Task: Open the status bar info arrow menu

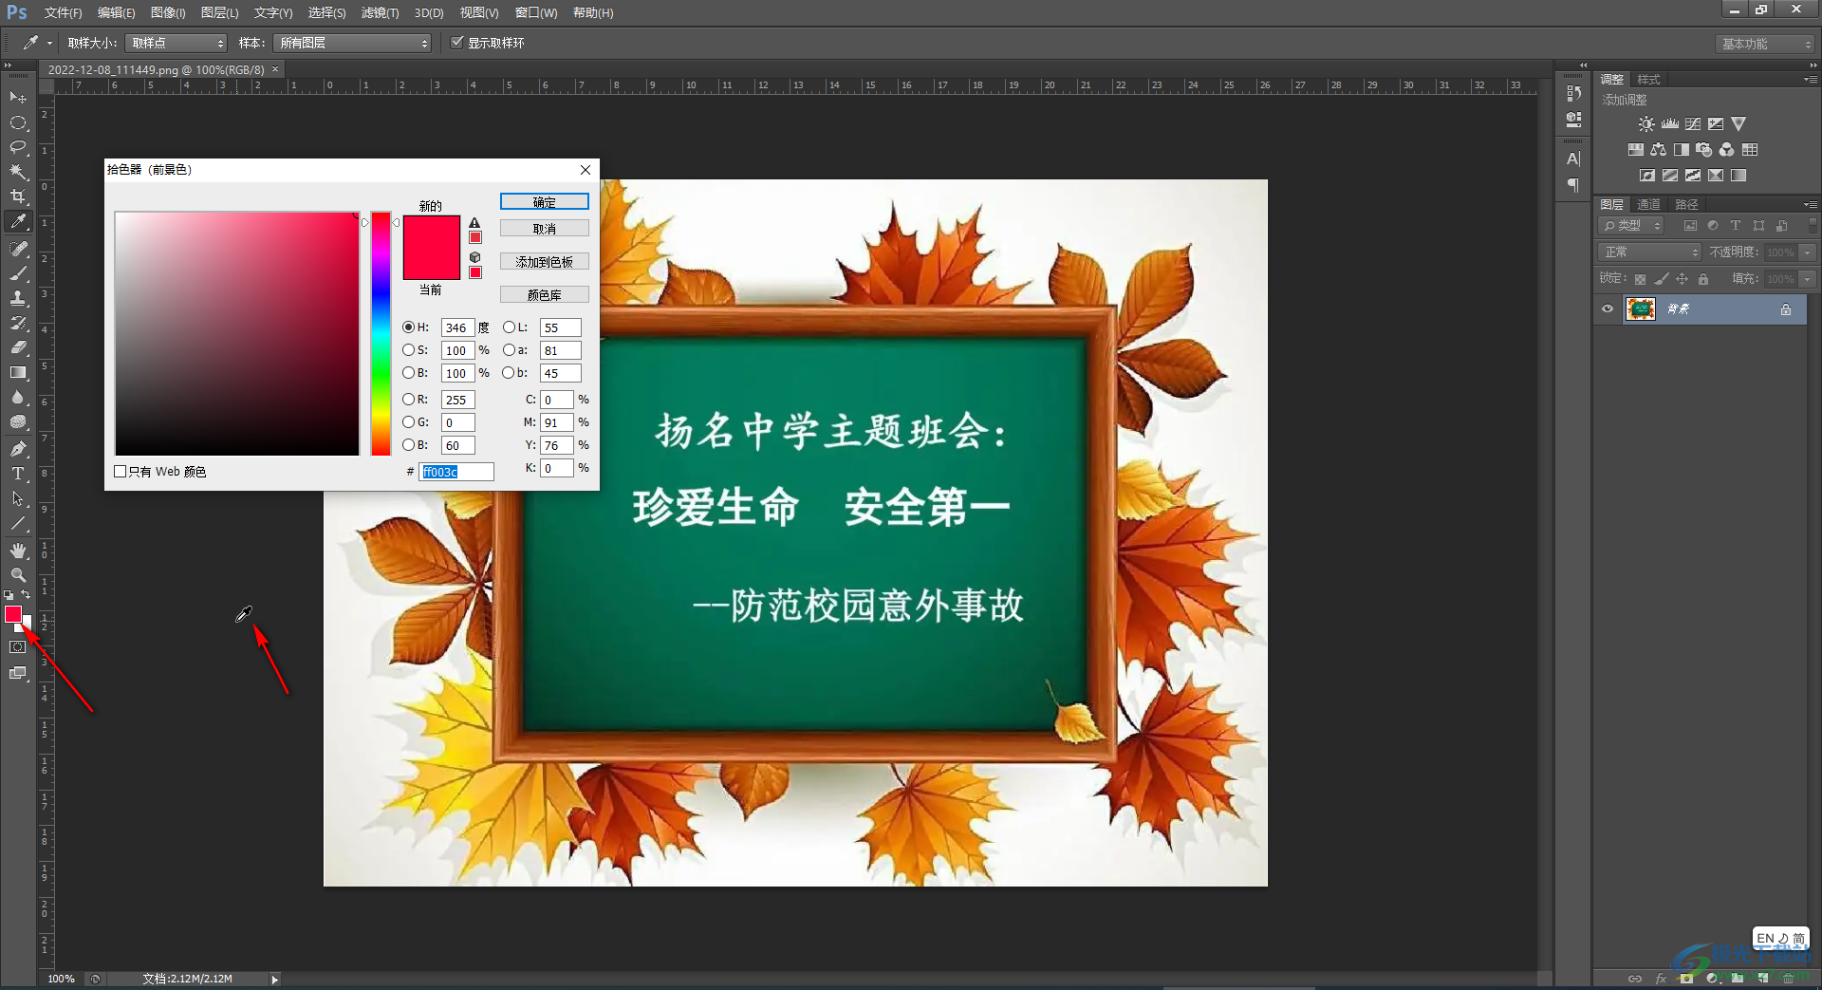Action: click(x=274, y=979)
